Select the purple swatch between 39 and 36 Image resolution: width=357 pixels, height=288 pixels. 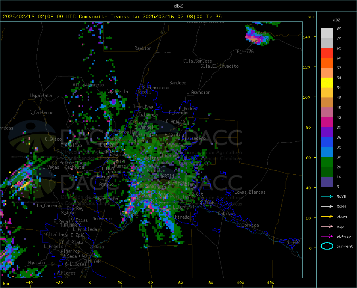(x=327, y=132)
